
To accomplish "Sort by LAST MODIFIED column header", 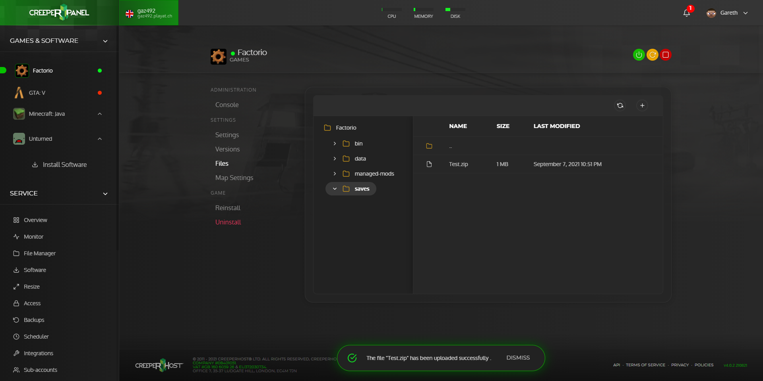I will pyautogui.click(x=556, y=126).
